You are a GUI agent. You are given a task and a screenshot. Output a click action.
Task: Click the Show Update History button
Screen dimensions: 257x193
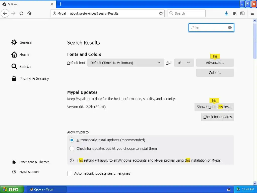[x=214, y=107]
